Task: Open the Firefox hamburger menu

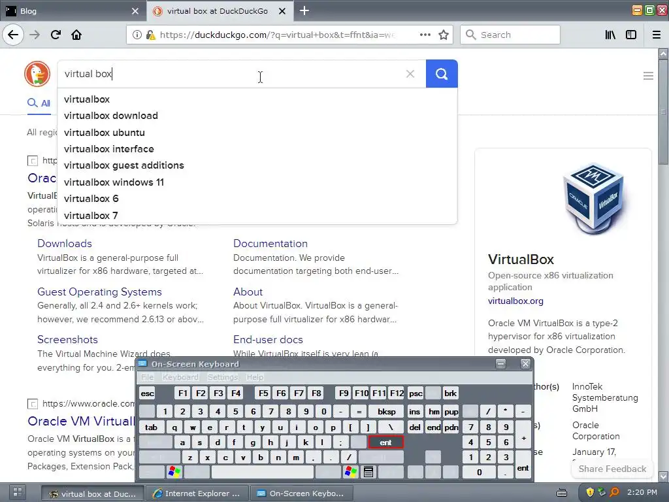Action: click(657, 35)
